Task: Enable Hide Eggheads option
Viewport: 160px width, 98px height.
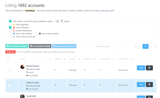Action: pyautogui.click(x=10, y=24)
